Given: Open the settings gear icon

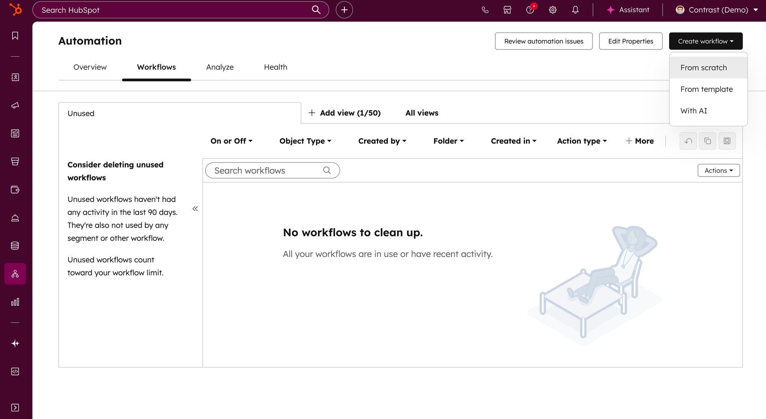Looking at the screenshot, I should 552,10.
